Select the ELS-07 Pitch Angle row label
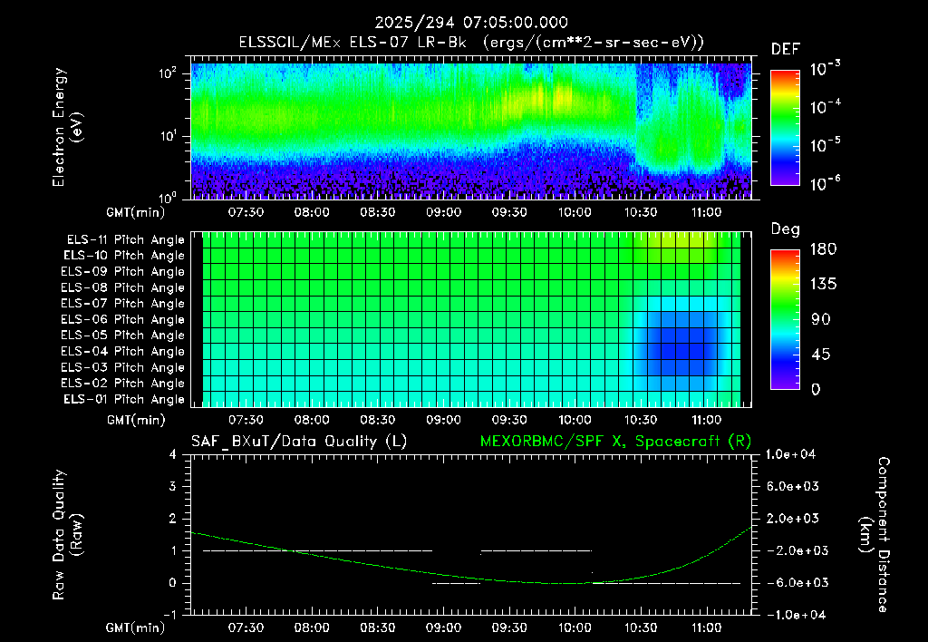The width and height of the screenshot is (928, 642). pyautogui.click(x=122, y=303)
